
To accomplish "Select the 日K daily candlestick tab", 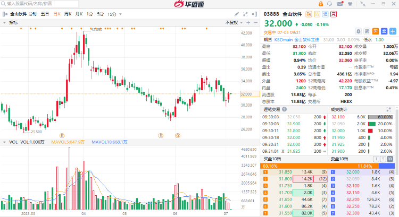I will coord(57,14).
